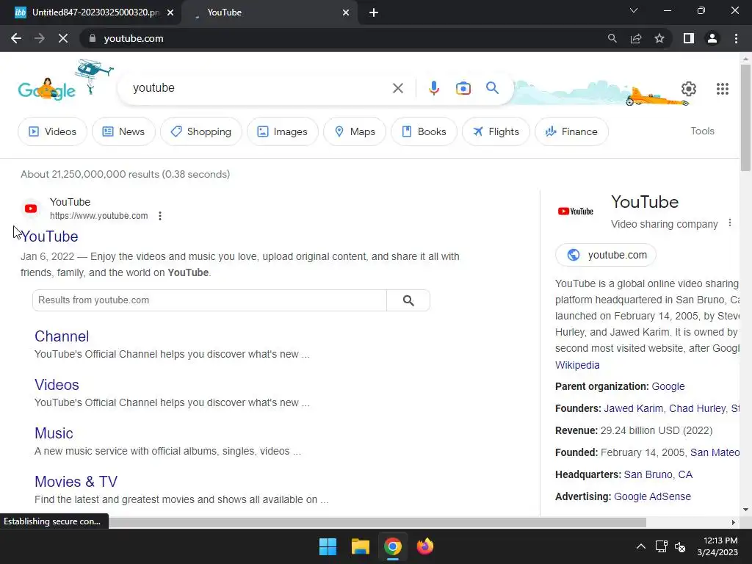The image size is (752, 564).
Task: Click horizontal scrollbar right arrow
Action: [734, 522]
